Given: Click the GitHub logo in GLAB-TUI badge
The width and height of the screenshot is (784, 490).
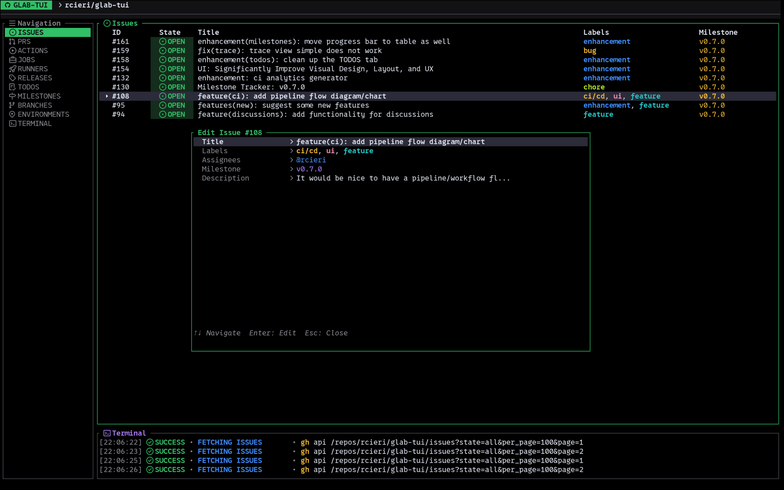Looking at the screenshot, I should coord(8,5).
